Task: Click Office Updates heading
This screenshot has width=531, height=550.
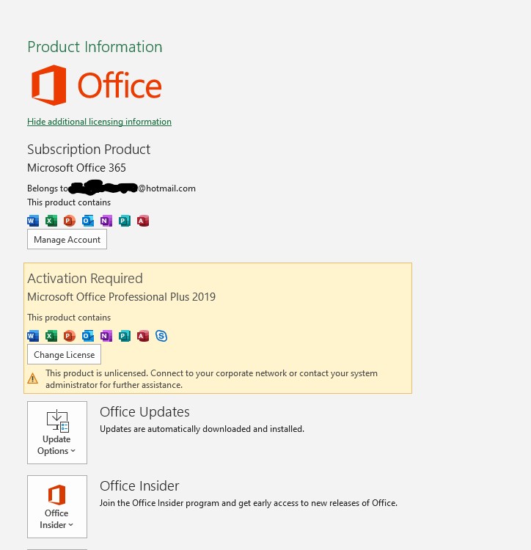Action: [x=144, y=412]
